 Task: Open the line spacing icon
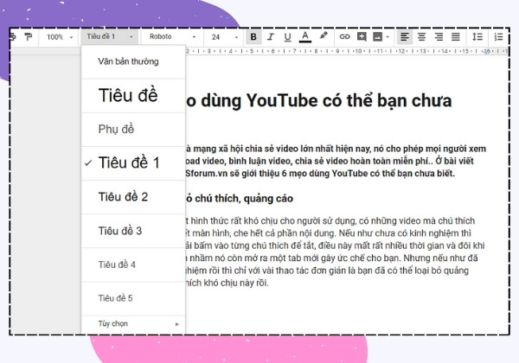click(x=477, y=36)
